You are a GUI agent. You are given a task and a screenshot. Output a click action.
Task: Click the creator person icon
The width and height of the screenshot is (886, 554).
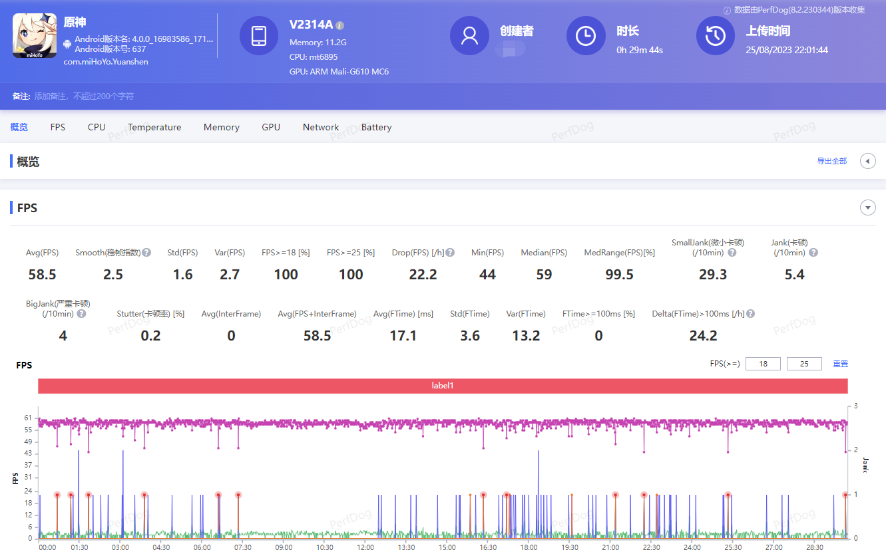point(469,36)
